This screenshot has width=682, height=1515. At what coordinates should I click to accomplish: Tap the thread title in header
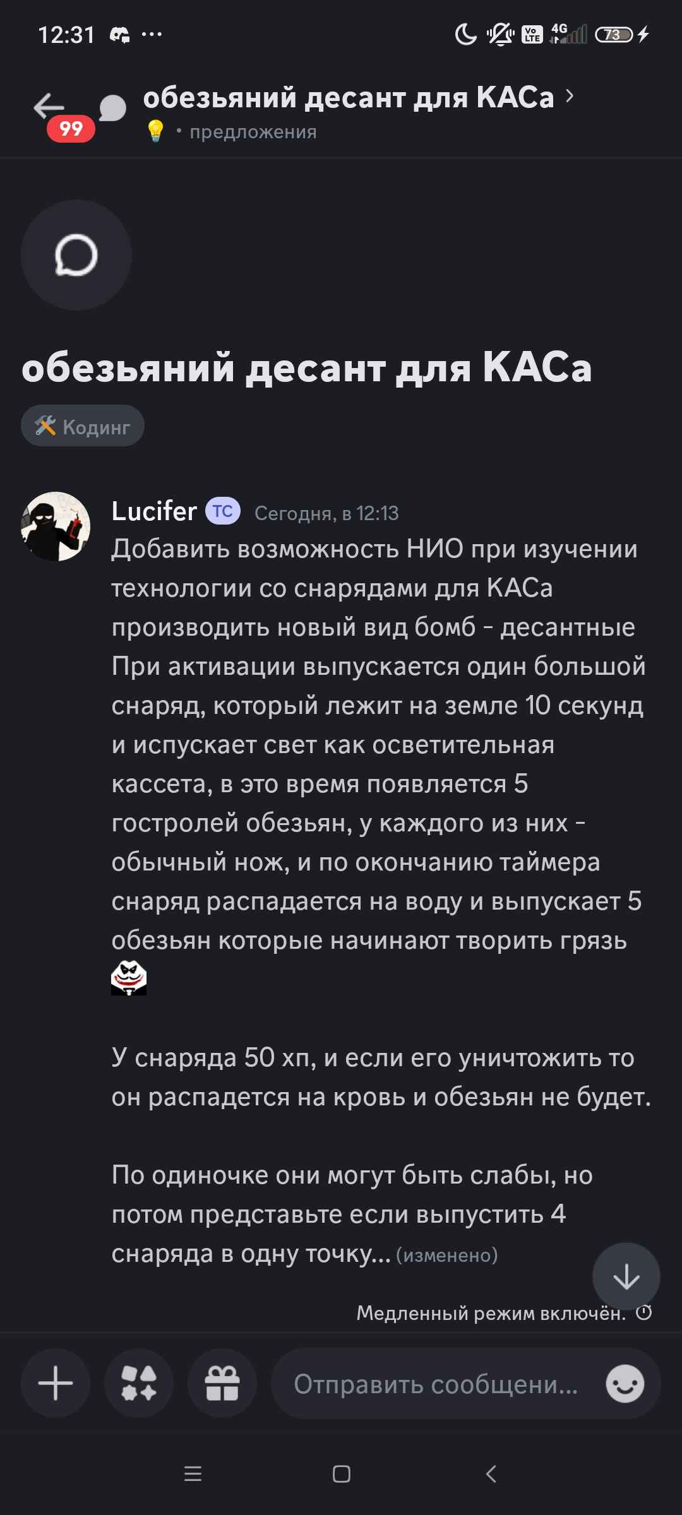[x=349, y=97]
